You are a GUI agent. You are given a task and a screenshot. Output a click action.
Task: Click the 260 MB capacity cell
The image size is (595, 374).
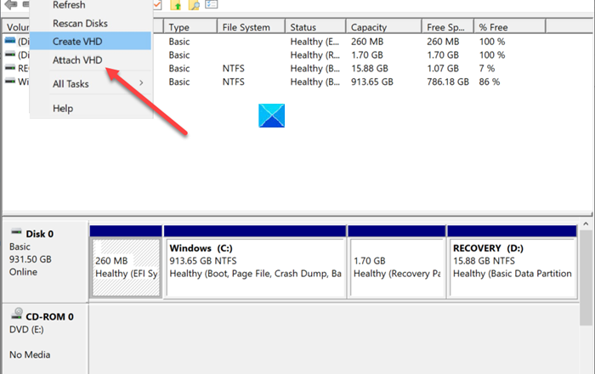367,42
